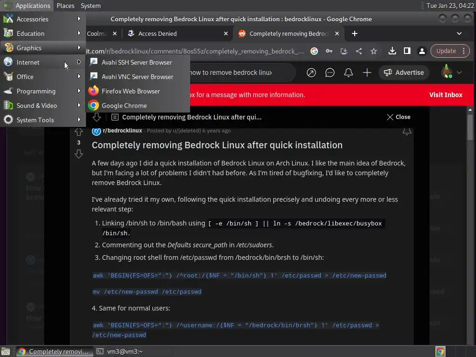
Task: Open Chrome downloads icon
Action: pos(392,51)
